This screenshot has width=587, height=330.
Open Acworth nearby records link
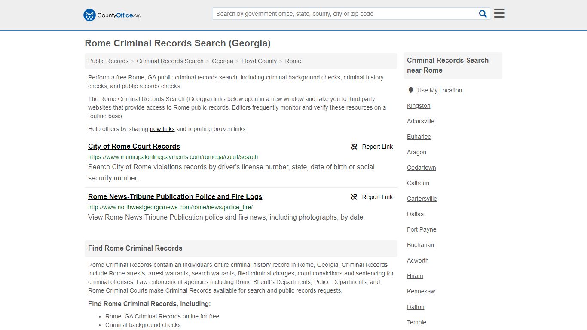(x=418, y=260)
